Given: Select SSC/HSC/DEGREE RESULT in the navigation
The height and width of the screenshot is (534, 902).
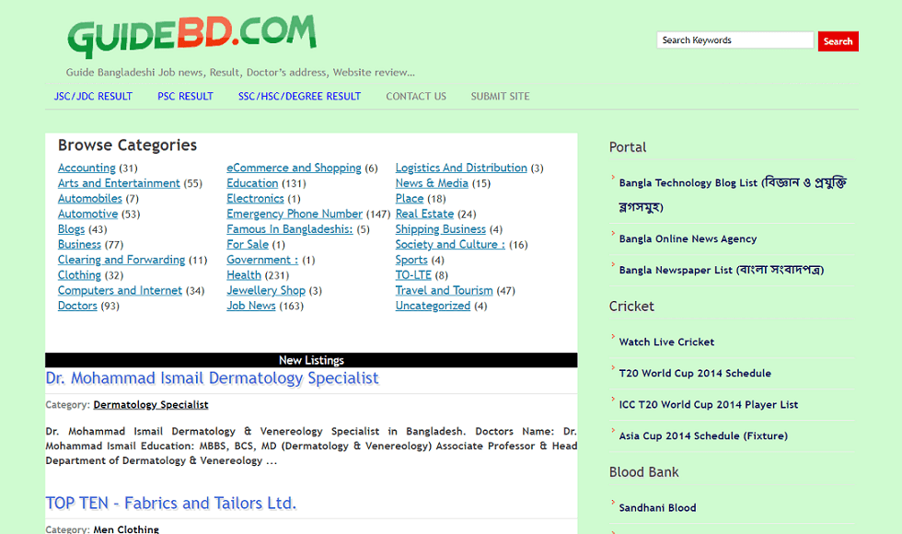Looking at the screenshot, I should point(299,96).
